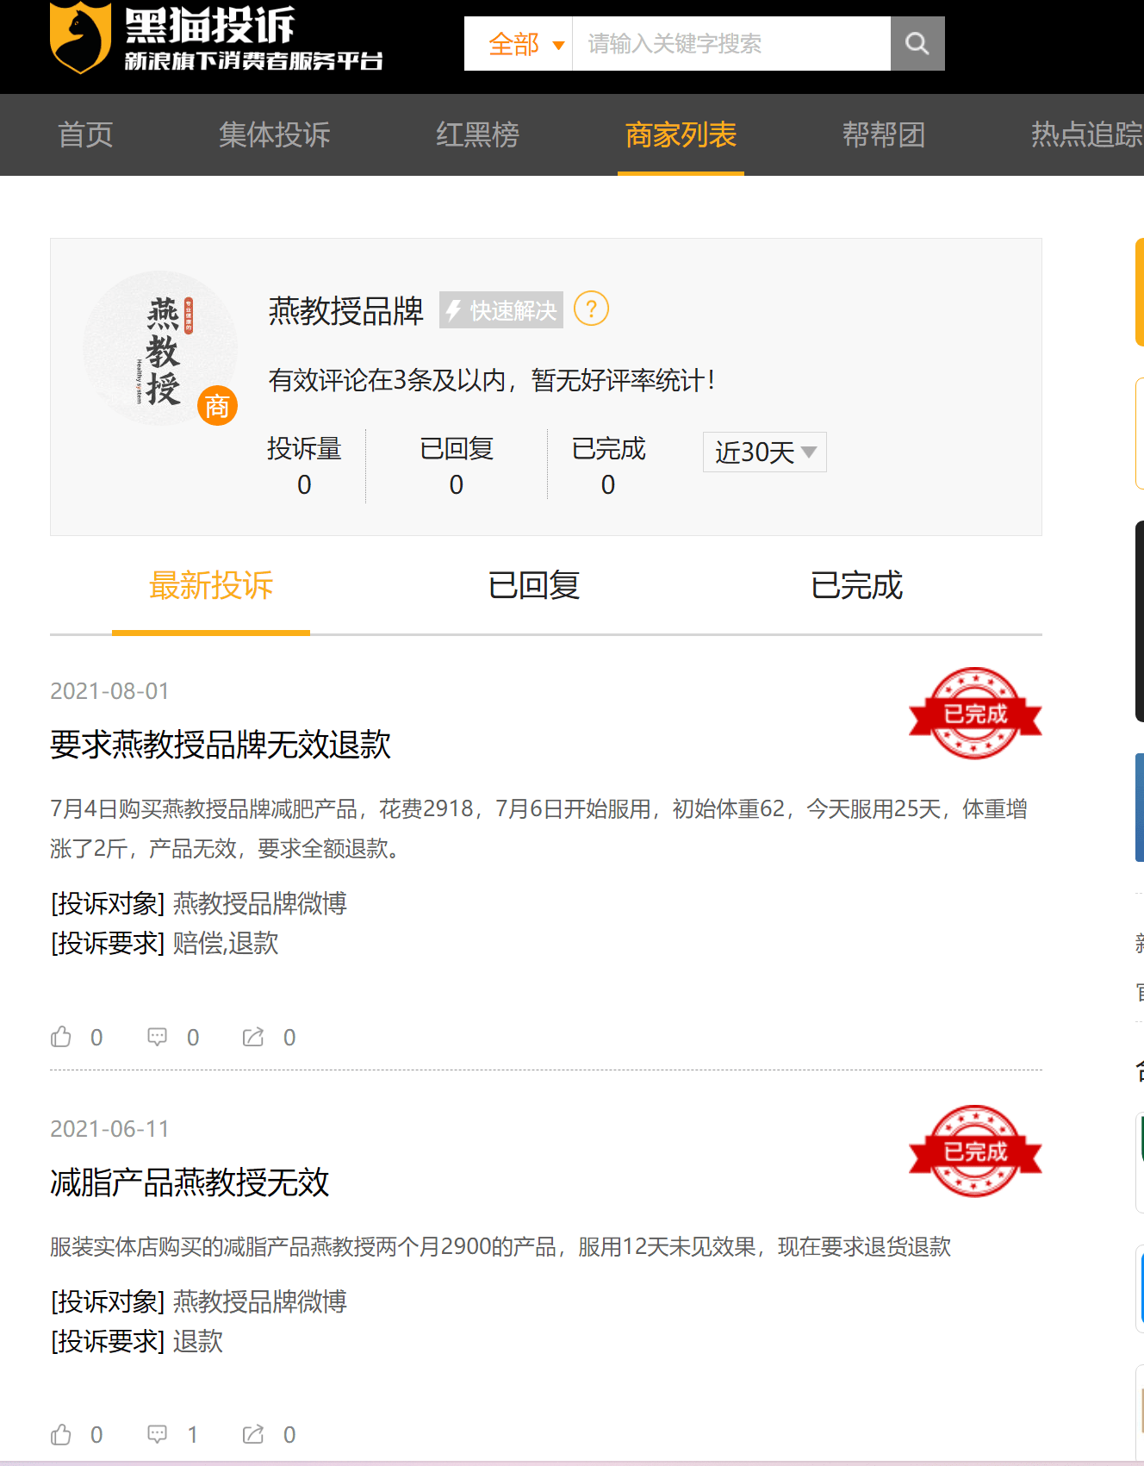
Task: Open complaint 要求燕教授品牌无效退款
Action: pyautogui.click(x=221, y=745)
